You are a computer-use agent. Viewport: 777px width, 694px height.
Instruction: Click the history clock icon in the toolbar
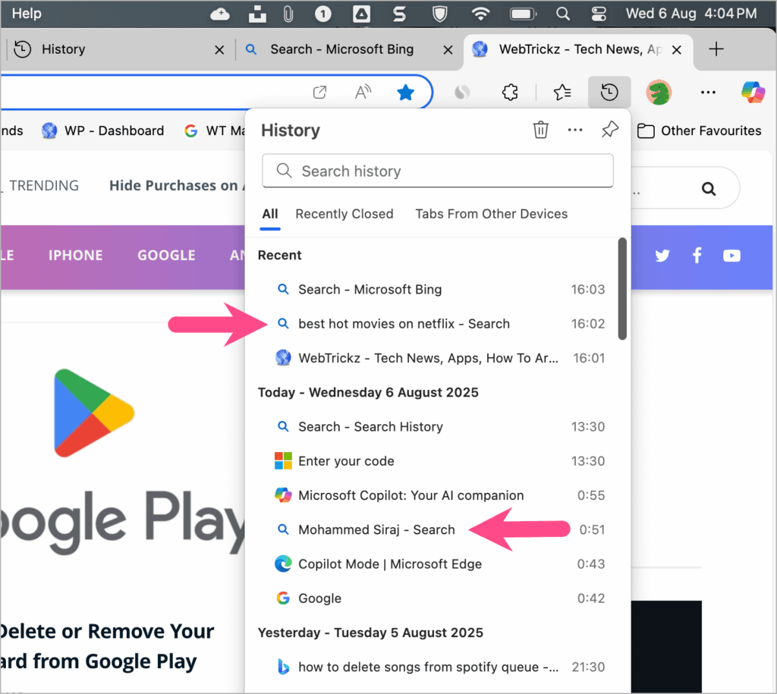(609, 92)
